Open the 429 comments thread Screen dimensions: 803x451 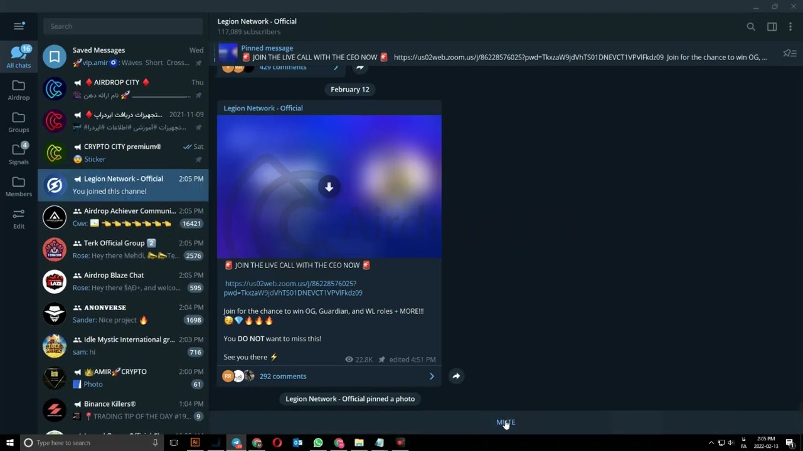[x=283, y=67]
